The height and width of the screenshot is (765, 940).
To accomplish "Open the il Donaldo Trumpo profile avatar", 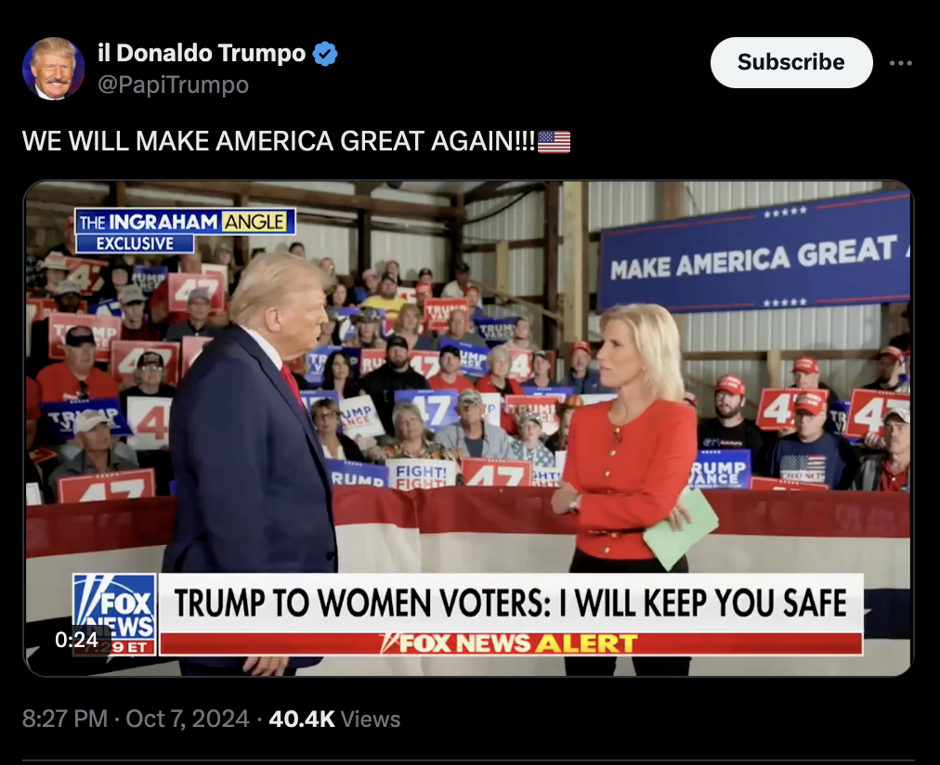I will 53,69.
